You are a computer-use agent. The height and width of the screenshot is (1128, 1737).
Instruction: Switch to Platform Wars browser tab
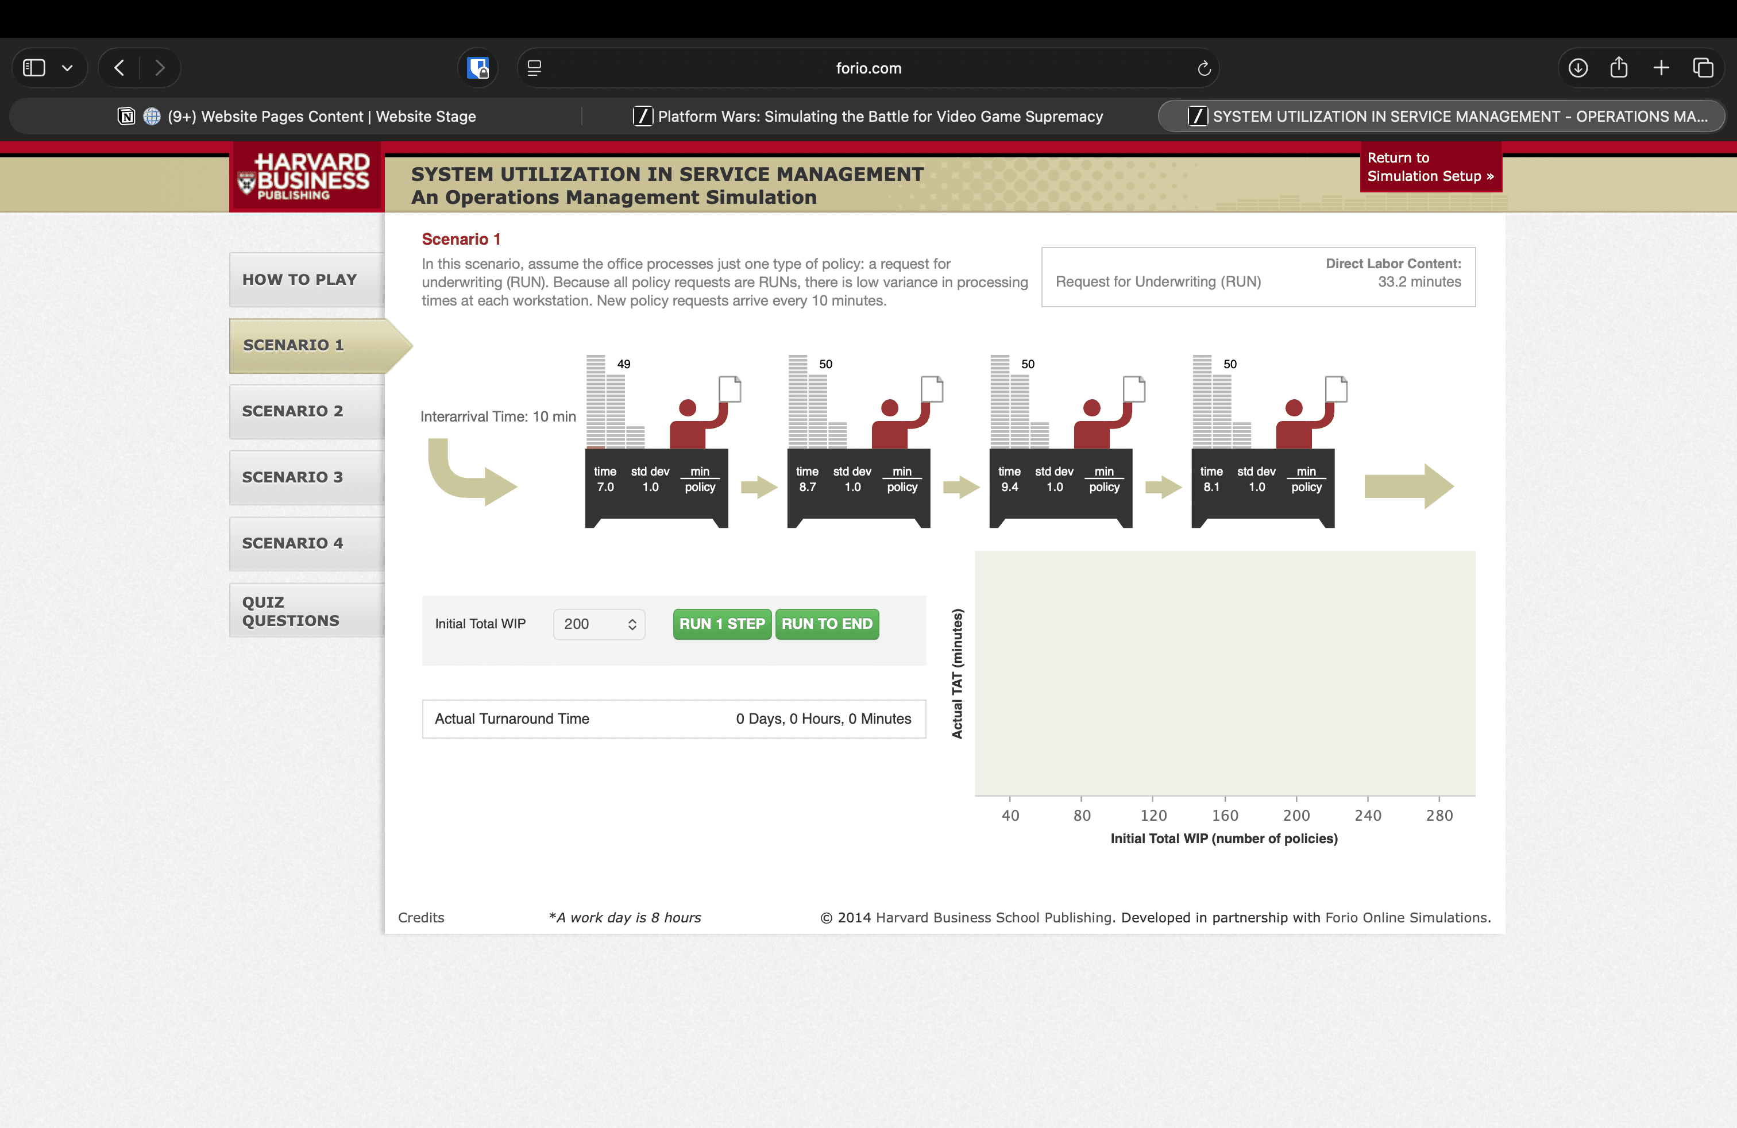868,117
